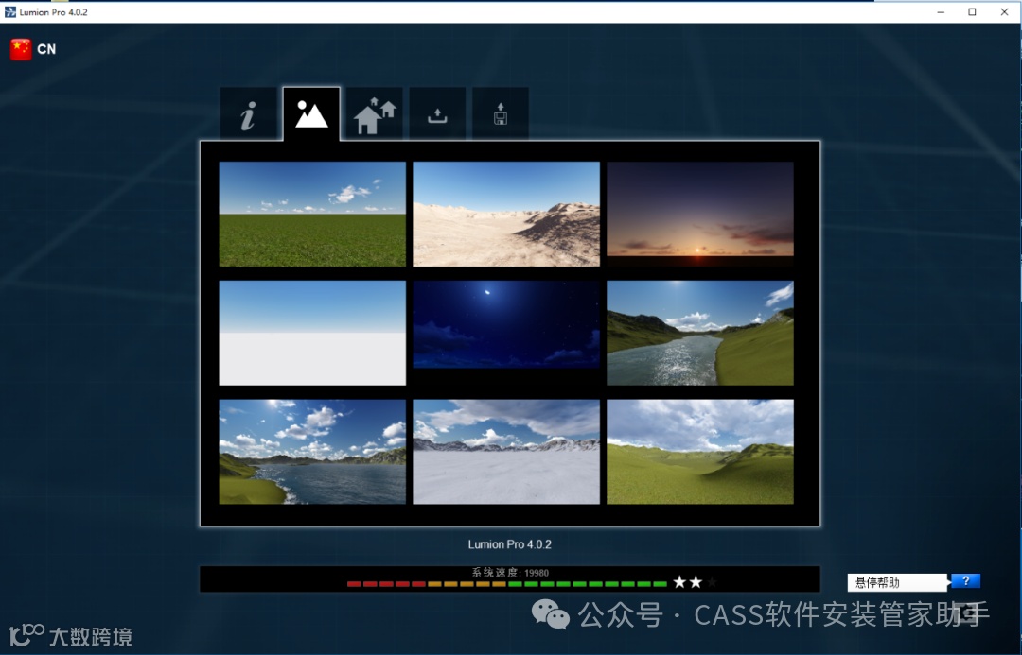
Task: Click the blue question mark help button
Action: 965,580
